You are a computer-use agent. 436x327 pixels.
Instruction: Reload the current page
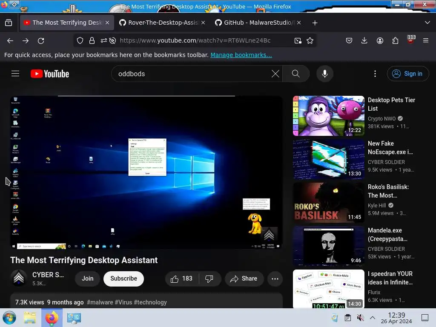(x=41, y=40)
